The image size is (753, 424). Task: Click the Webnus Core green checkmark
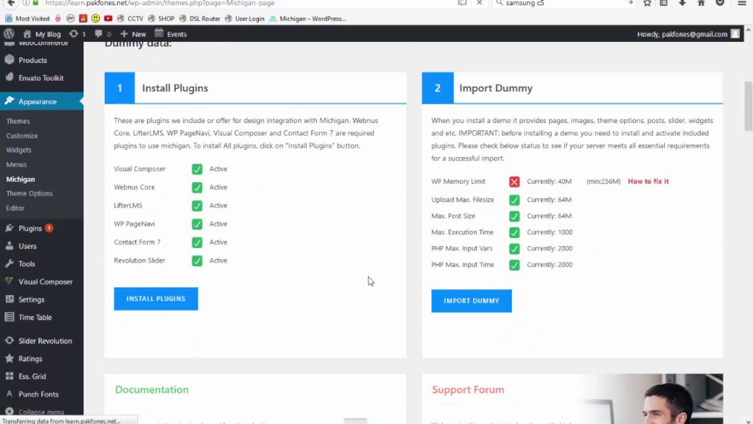[x=197, y=187]
